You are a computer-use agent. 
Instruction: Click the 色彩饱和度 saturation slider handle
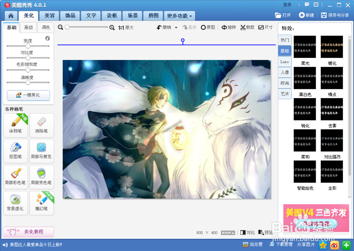point(28,70)
